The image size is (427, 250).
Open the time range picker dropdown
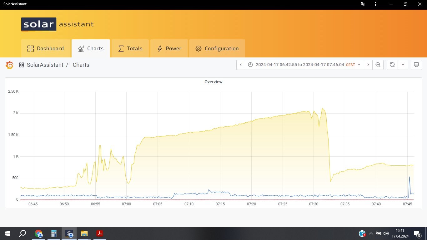[x=304, y=65]
